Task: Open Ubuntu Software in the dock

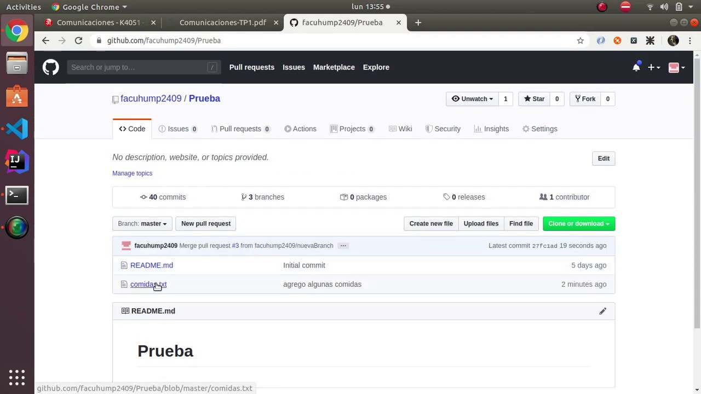Action: coord(17,96)
